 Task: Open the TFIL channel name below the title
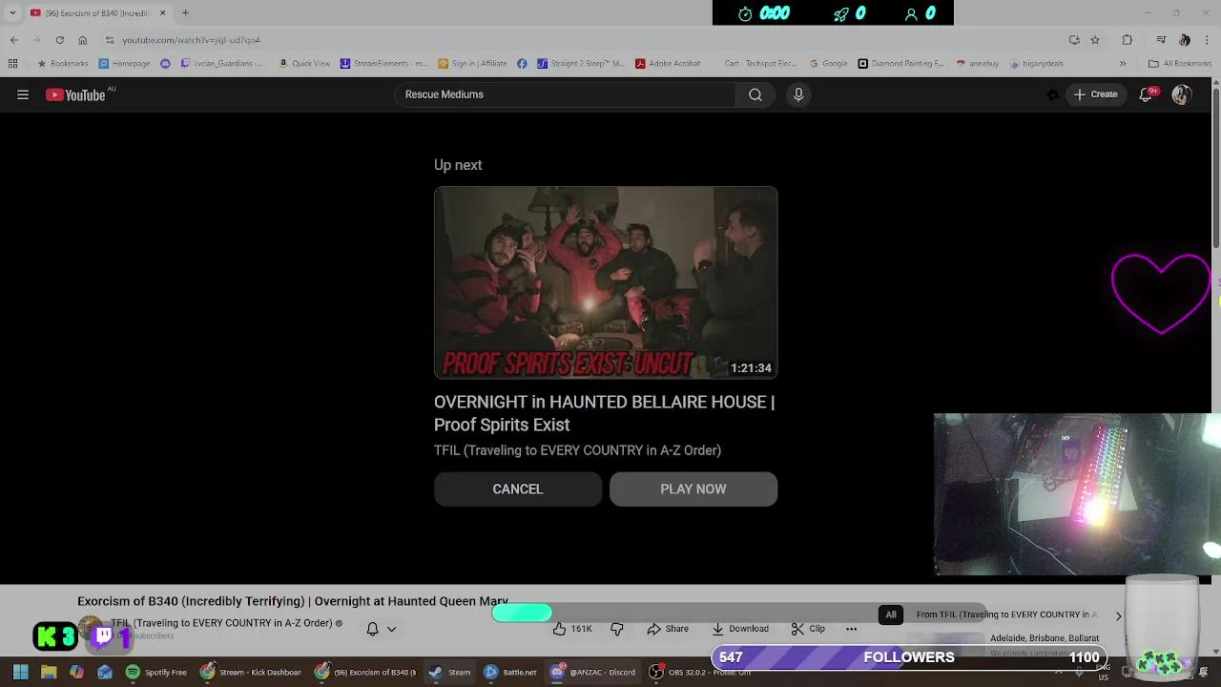(220, 623)
